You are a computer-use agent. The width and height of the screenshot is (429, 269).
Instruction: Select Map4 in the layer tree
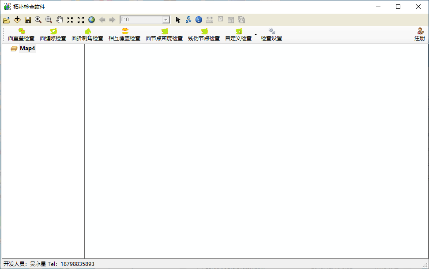(x=27, y=49)
